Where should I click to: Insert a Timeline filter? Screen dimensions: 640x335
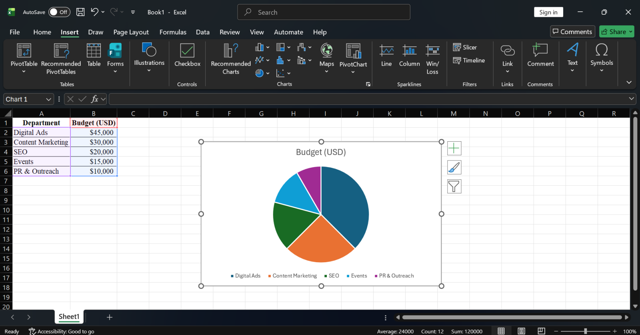(x=469, y=60)
